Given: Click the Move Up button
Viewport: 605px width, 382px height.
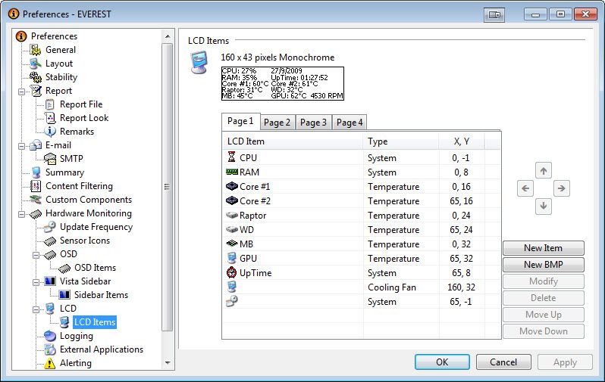Looking at the screenshot, I should pos(544,315).
